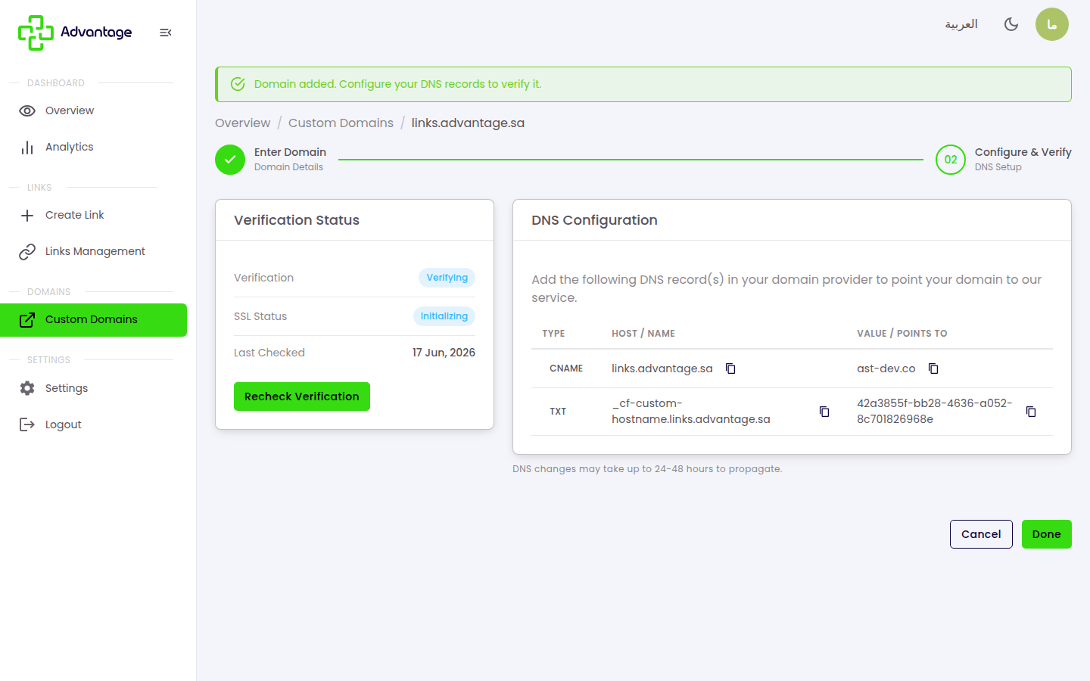Click the Configure & Verify step label
The image size is (1090, 681).
click(x=1023, y=152)
